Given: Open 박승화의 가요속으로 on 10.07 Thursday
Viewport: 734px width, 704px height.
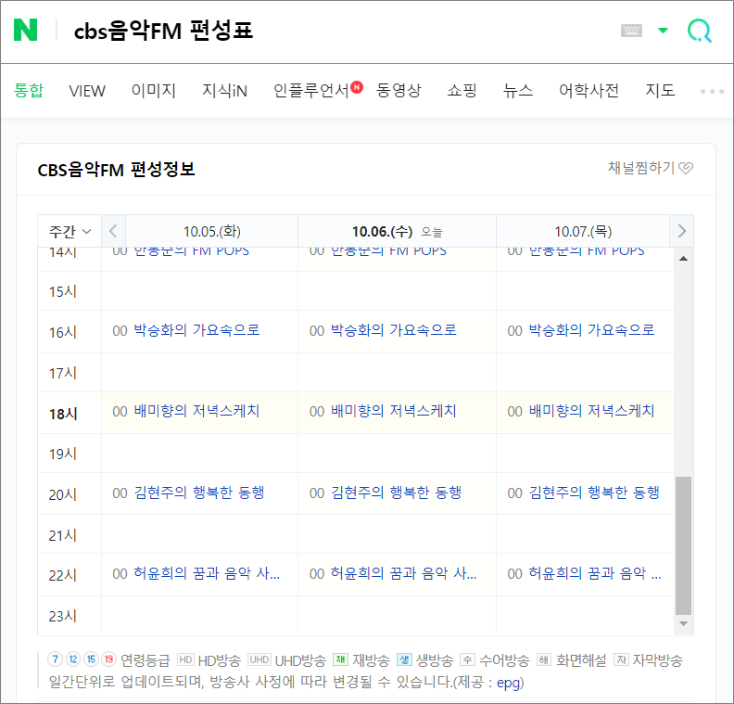Looking at the screenshot, I should 591,330.
